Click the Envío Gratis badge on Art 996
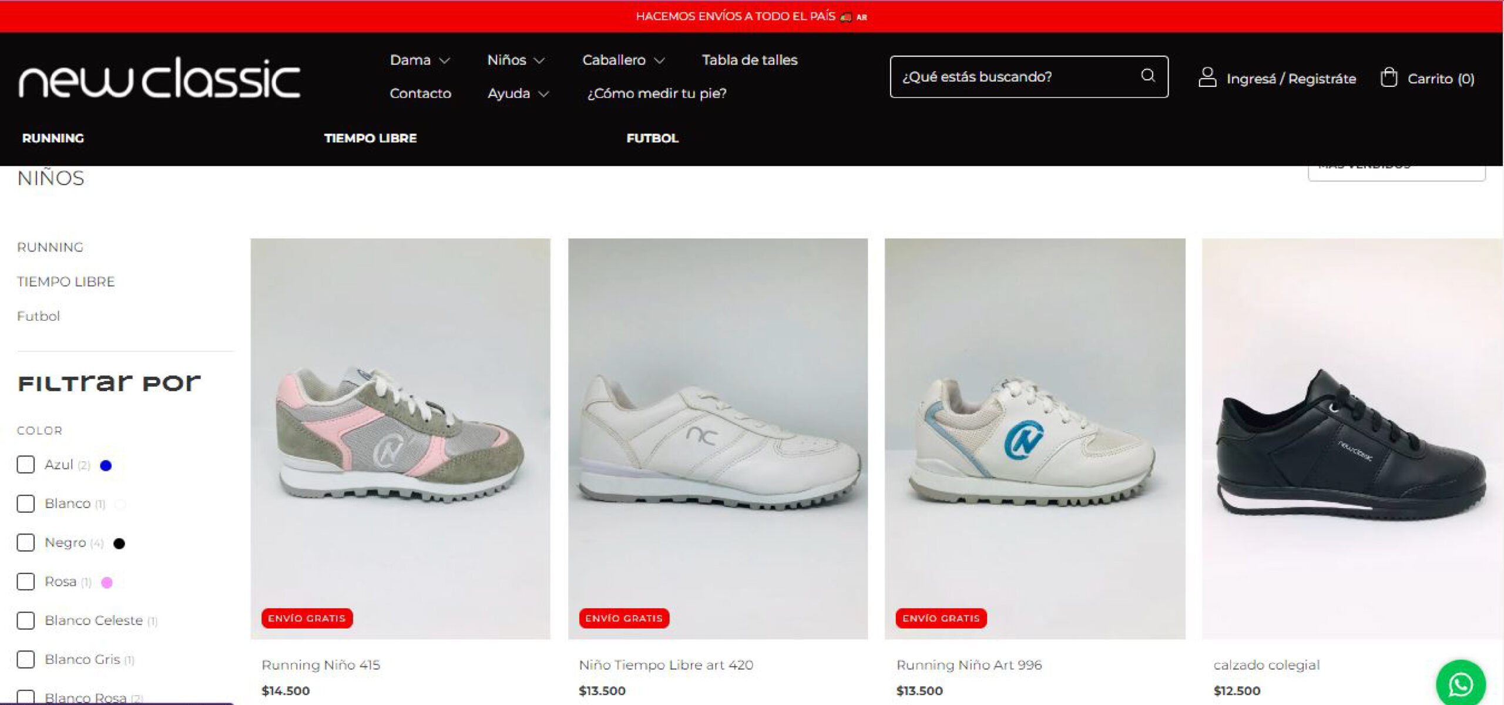Screen dimensions: 1504x705 pos(941,618)
